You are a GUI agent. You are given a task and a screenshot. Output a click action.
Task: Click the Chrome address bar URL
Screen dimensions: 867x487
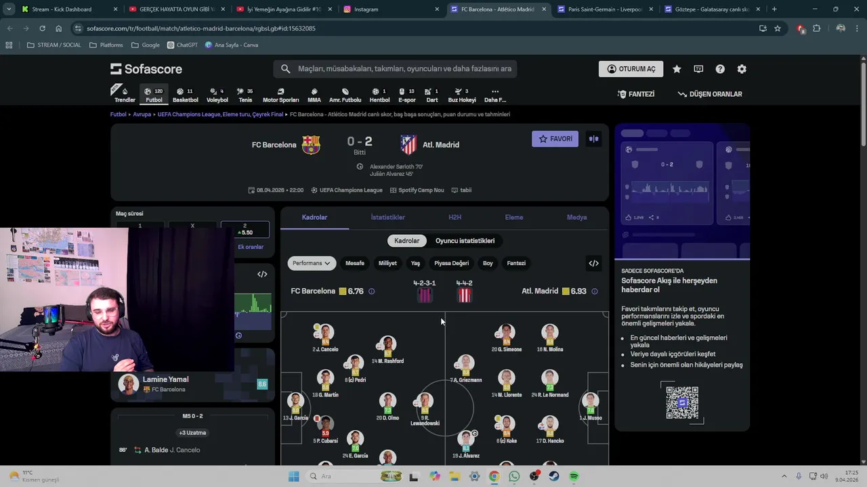pos(201,28)
